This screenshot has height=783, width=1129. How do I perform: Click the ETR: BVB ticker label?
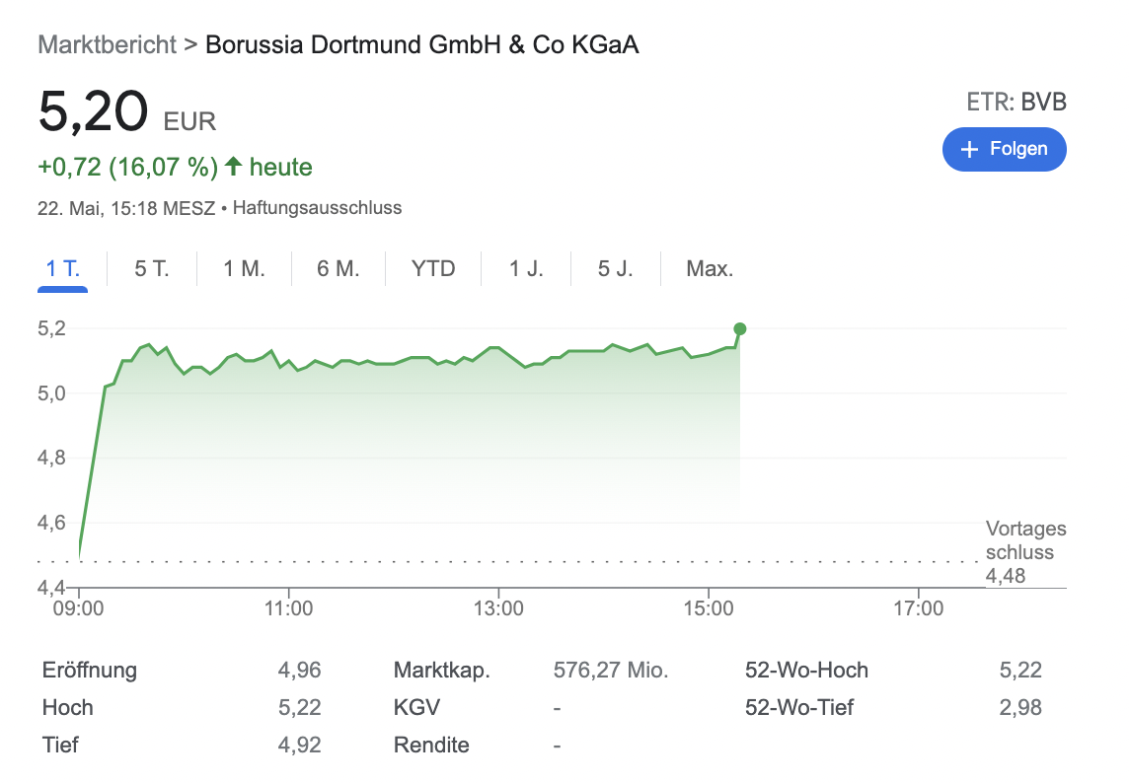click(1016, 102)
